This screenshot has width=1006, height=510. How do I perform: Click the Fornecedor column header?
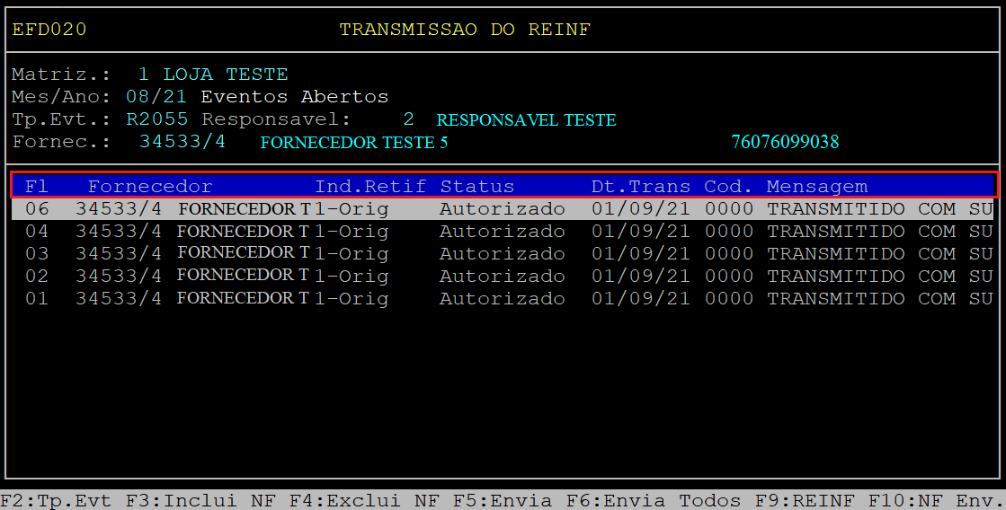click(x=150, y=187)
